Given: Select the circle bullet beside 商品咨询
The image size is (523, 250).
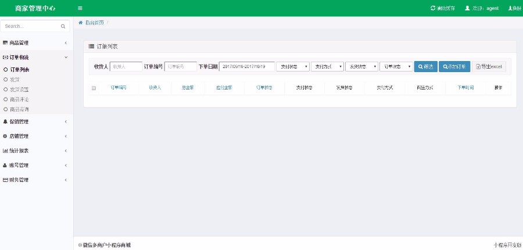Looking at the screenshot, I should point(5,109).
